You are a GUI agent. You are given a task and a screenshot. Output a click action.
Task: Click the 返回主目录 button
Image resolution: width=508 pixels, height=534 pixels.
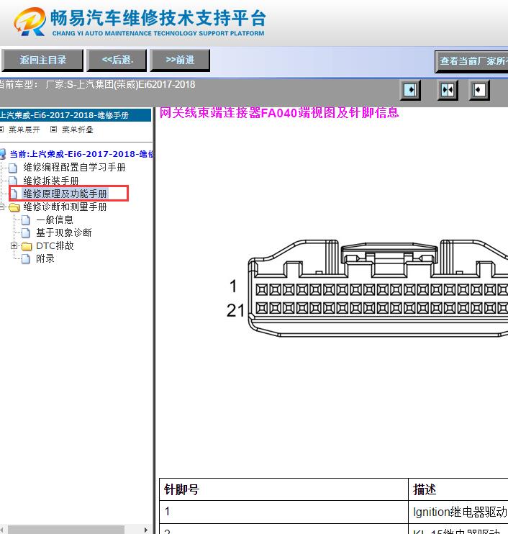pos(42,60)
